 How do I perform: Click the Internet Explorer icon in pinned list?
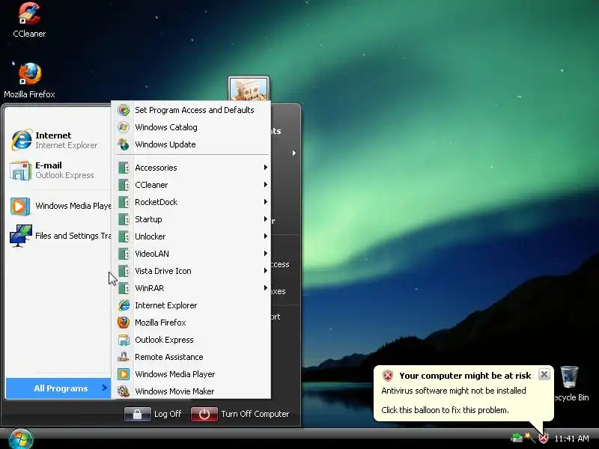point(21,140)
